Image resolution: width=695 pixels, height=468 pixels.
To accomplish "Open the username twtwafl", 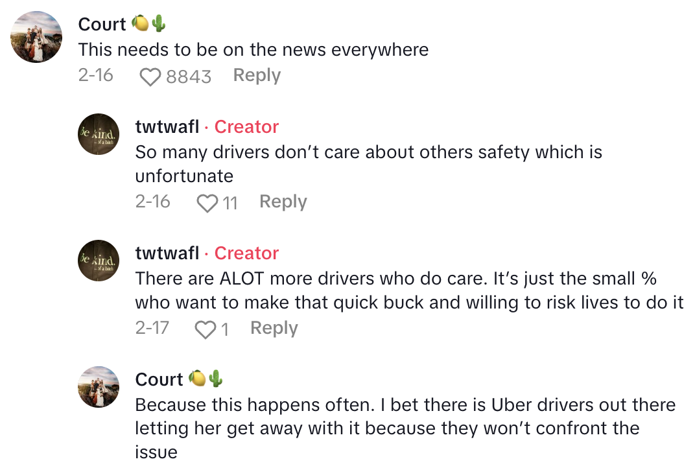I will coord(166,127).
